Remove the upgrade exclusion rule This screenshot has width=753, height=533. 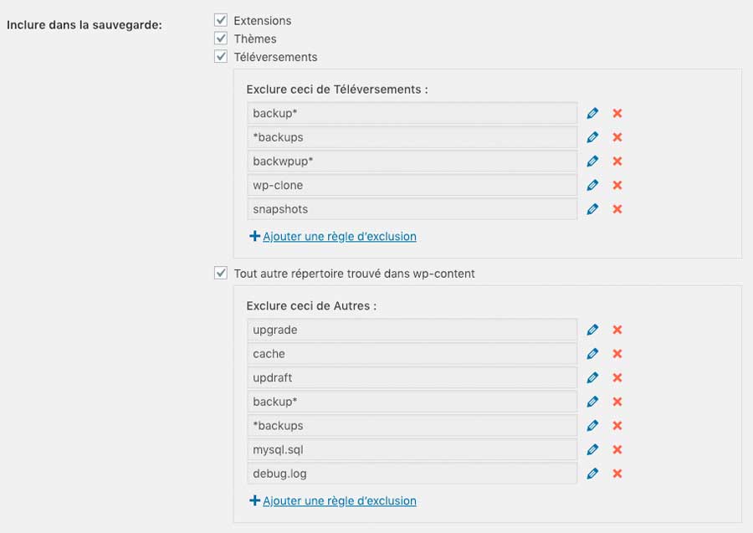tap(617, 330)
